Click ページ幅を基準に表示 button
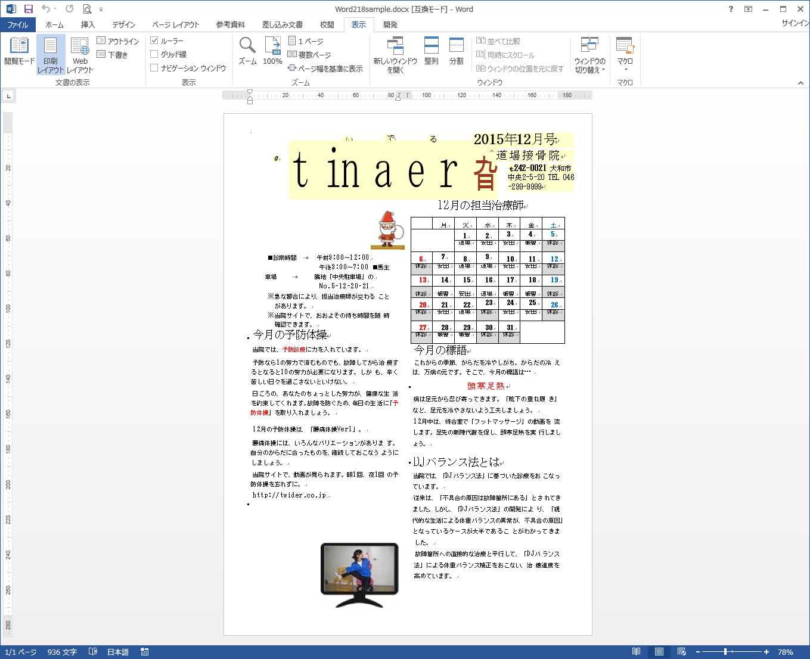The height and width of the screenshot is (659, 810). [x=325, y=69]
